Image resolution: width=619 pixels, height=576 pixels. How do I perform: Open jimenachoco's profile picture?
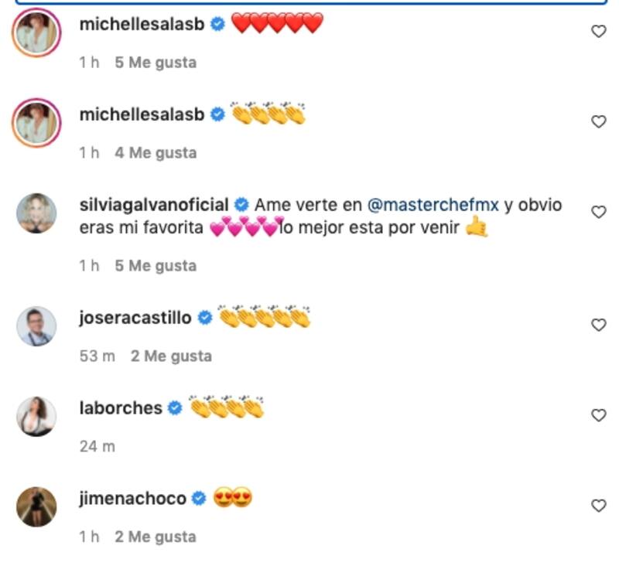click(36, 506)
